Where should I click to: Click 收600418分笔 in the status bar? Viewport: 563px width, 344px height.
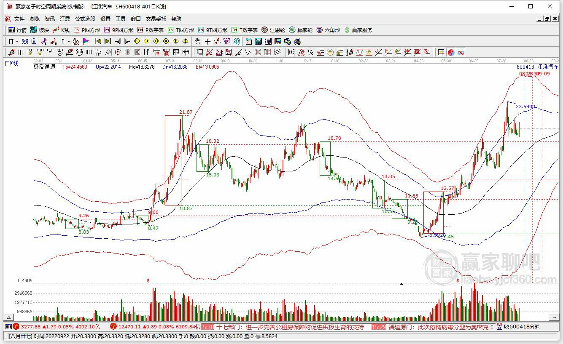522,327
